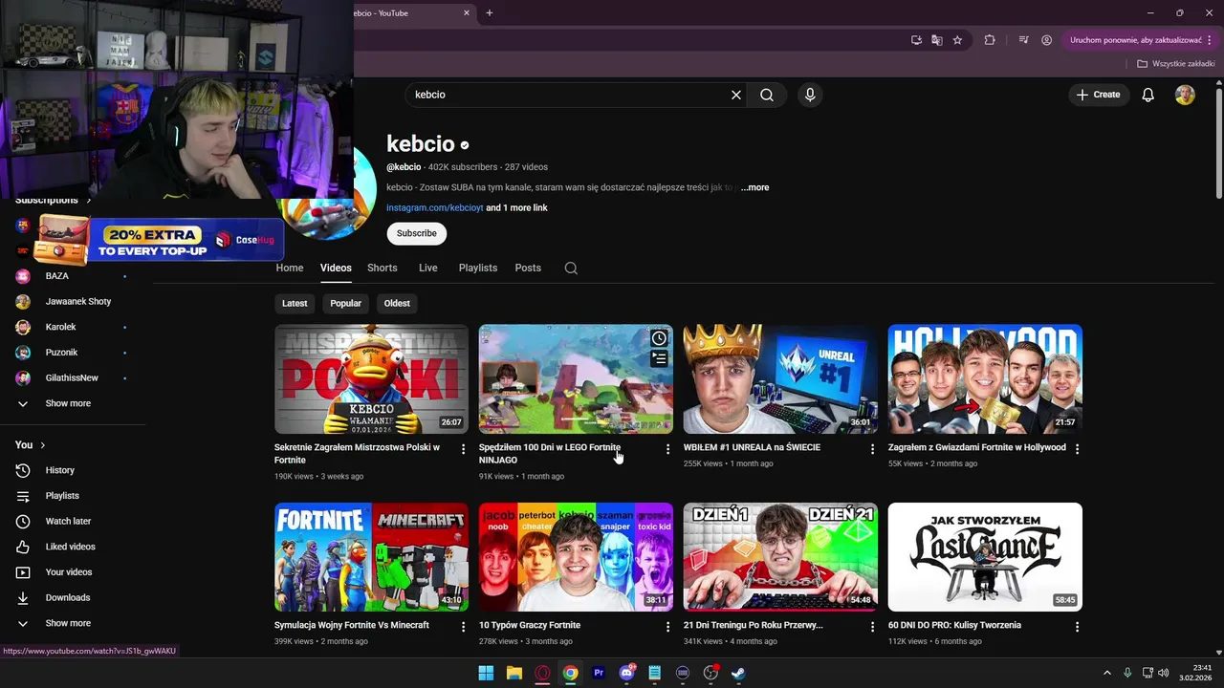This screenshot has width=1224, height=688.
Task: Open Discord from taskbar
Action: tap(626, 673)
